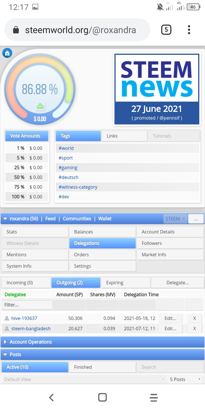Tap the image icon in status bar
This screenshot has height=411, width=205.
[35, 7]
